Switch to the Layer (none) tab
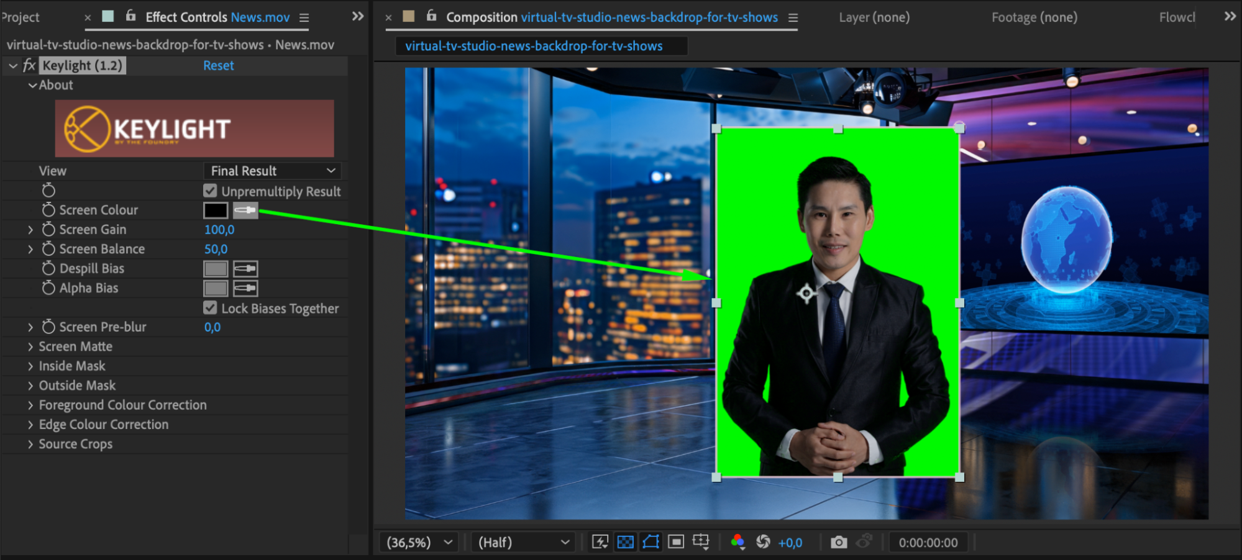The image size is (1242, 560). [x=874, y=17]
